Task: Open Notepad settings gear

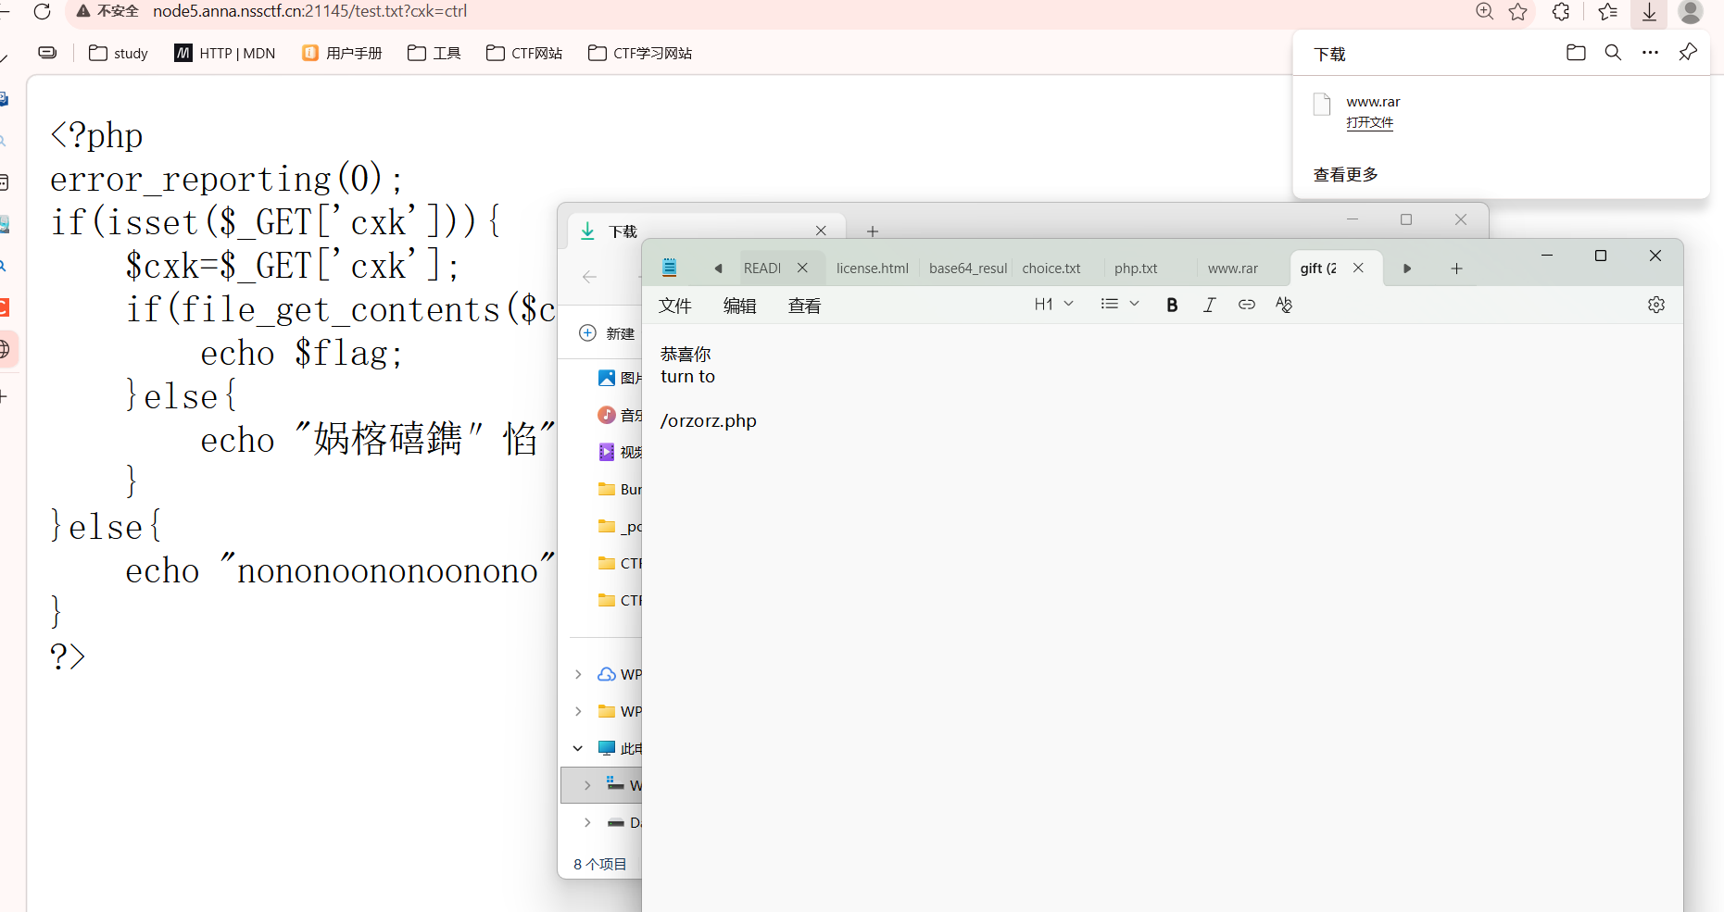Action: click(1656, 305)
